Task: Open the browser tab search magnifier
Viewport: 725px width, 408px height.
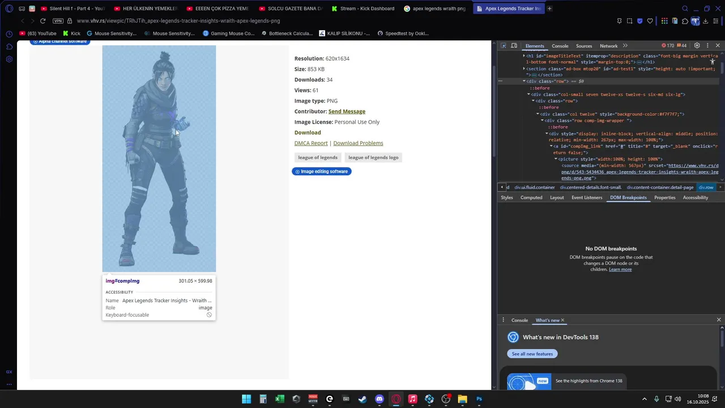Action: 685,8
